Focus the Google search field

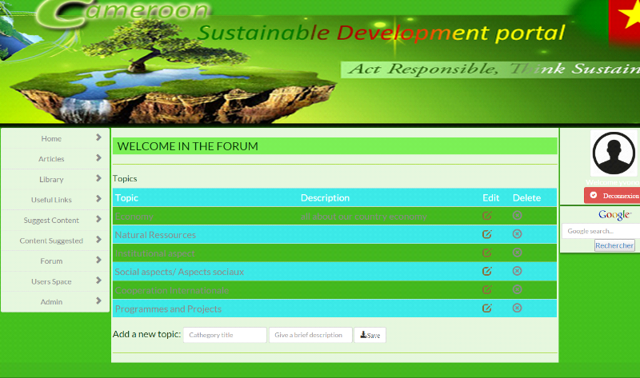click(x=601, y=231)
